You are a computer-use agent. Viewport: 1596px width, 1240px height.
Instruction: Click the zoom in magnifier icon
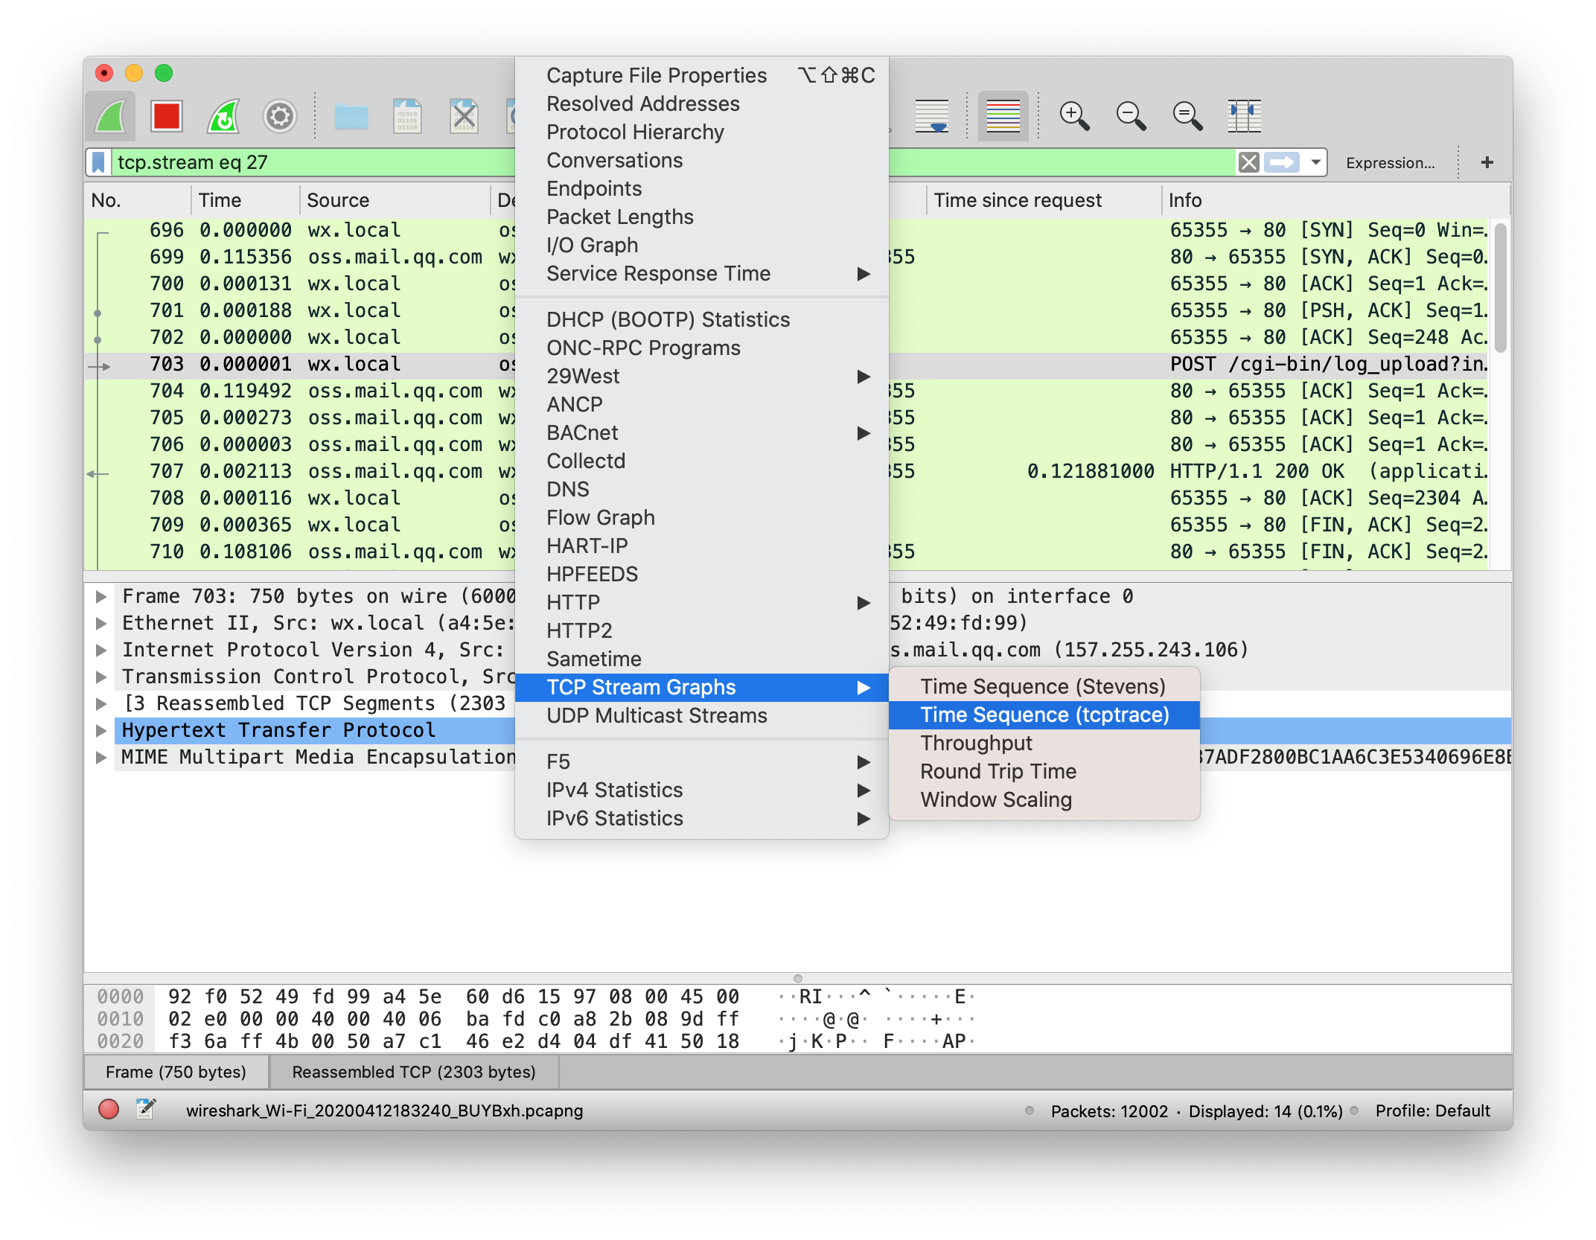(x=1073, y=116)
